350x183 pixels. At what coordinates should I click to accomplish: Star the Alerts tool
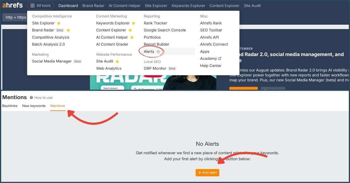158,51
